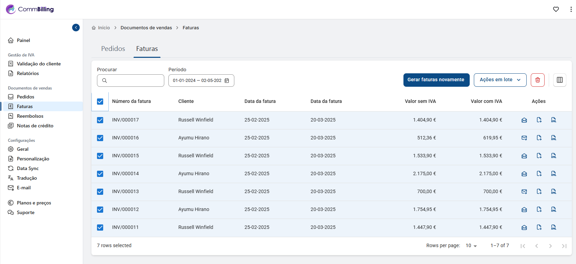Open the rows per page dropdown

pos(471,246)
